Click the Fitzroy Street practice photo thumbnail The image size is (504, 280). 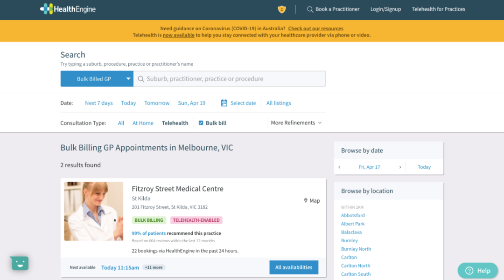click(93, 212)
